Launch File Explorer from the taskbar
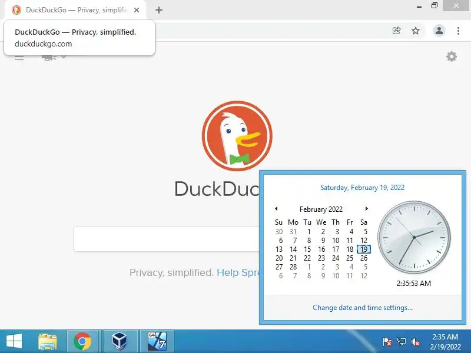The image size is (471, 353). [x=48, y=342]
